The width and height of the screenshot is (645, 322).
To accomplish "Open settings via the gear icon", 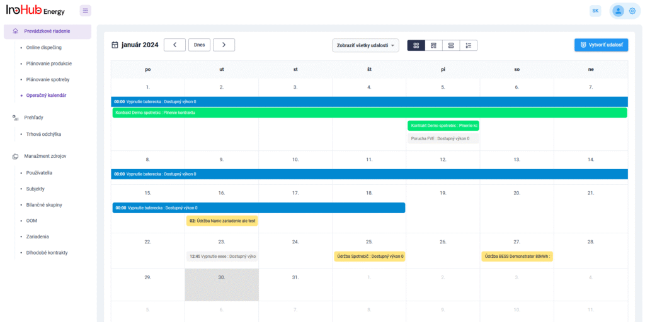I will [632, 11].
